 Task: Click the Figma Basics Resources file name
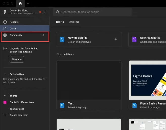(x=153, y=103)
